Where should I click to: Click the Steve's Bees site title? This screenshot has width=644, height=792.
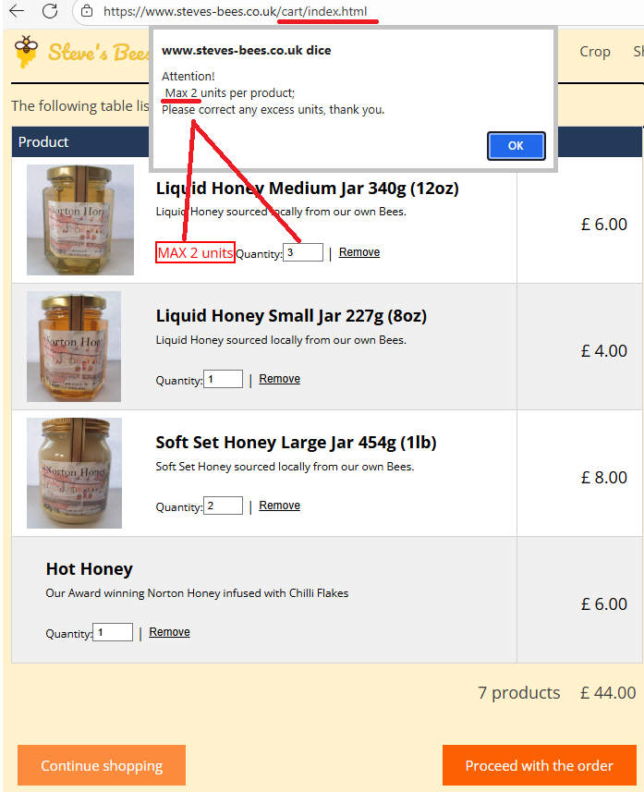pyautogui.click(x=99, y=53)
